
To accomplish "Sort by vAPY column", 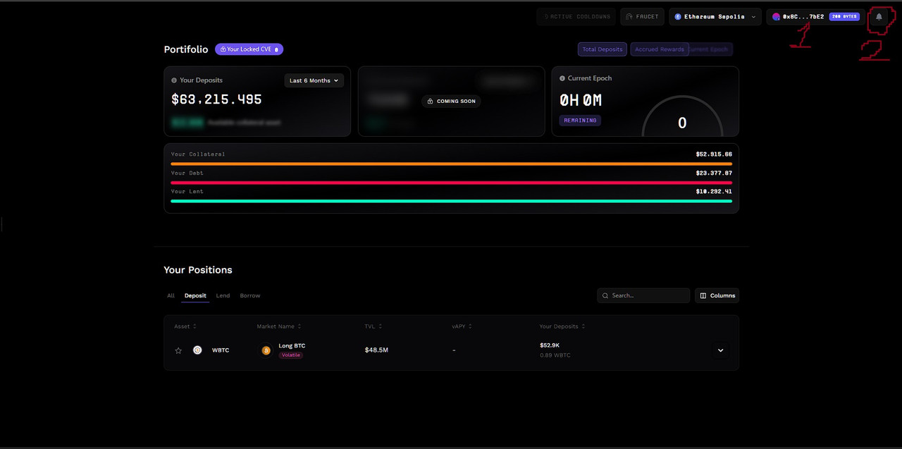I will (462, 326).
